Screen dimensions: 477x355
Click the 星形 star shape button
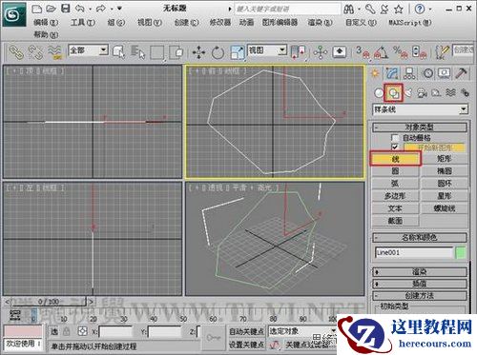(445, 196)
